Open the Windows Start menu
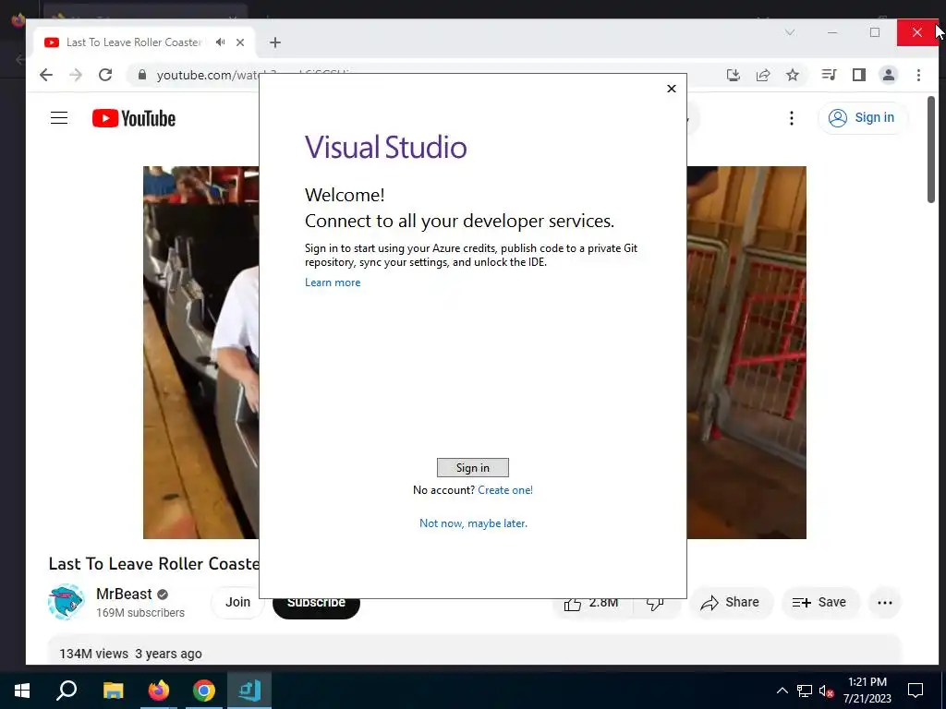Image resolution: width=946 pixels, height=709 pixels. [22, 691]
